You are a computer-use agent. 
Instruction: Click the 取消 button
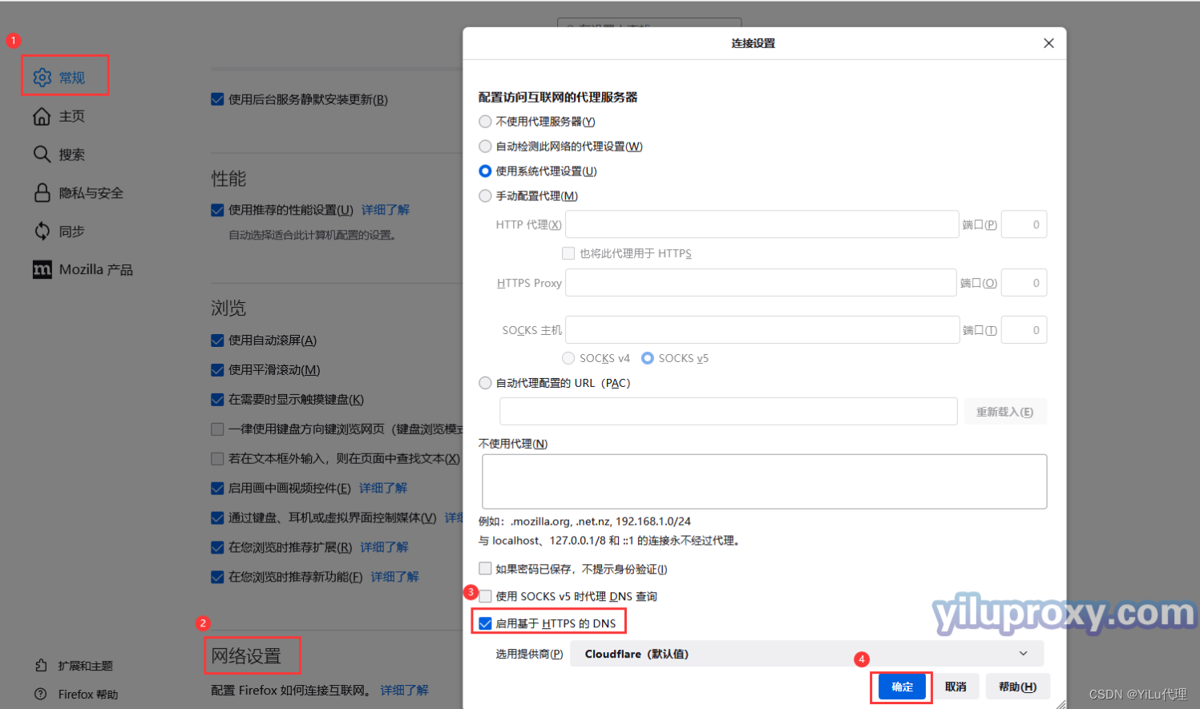point(956,687)
